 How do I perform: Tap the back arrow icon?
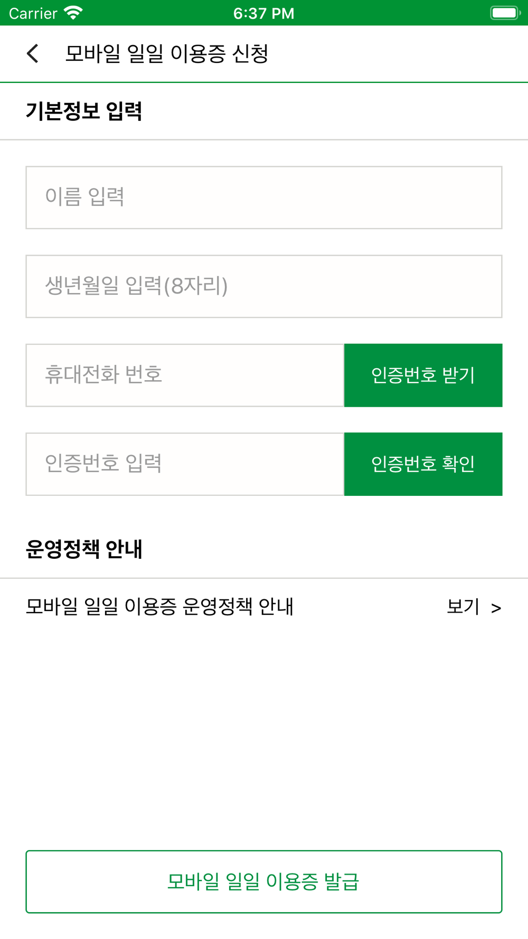tap(33, 53)
